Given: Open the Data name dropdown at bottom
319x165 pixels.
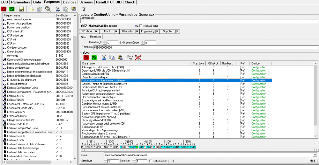Looking at the screenshot, I should pos(315,155).
